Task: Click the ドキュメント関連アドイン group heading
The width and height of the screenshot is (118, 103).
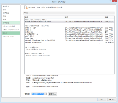Action: [32, 47]
